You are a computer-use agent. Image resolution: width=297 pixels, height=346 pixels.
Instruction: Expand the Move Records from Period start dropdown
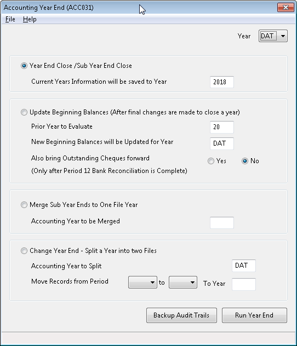(x=142, y=282)
